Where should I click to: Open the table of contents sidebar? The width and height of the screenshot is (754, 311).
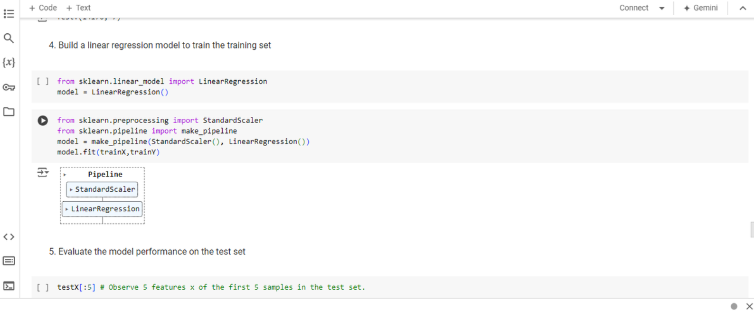(x=9, y=14)
